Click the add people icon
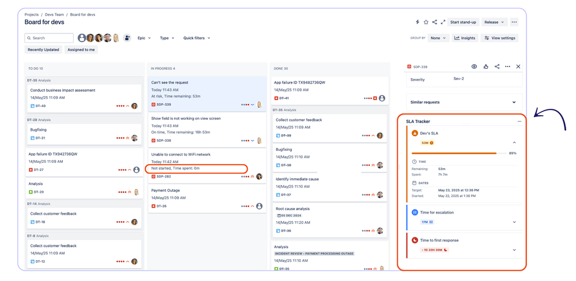The image size is (576, 281). coord(127,38)
